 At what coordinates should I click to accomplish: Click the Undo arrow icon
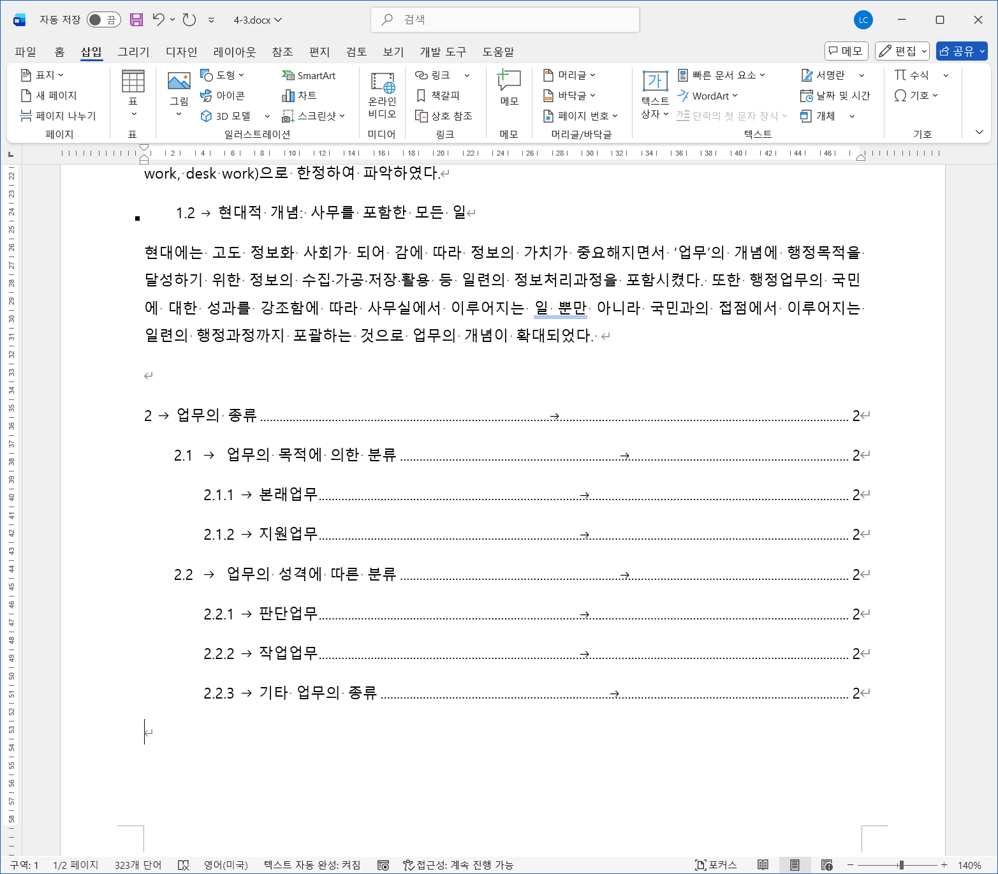pyautogui.click(x=159, y=20)
